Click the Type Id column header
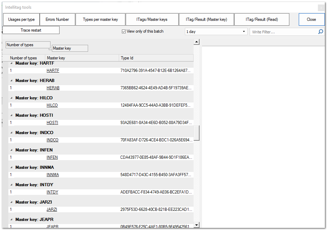Screen dimensions: 328x231 [x=127, y=58]
